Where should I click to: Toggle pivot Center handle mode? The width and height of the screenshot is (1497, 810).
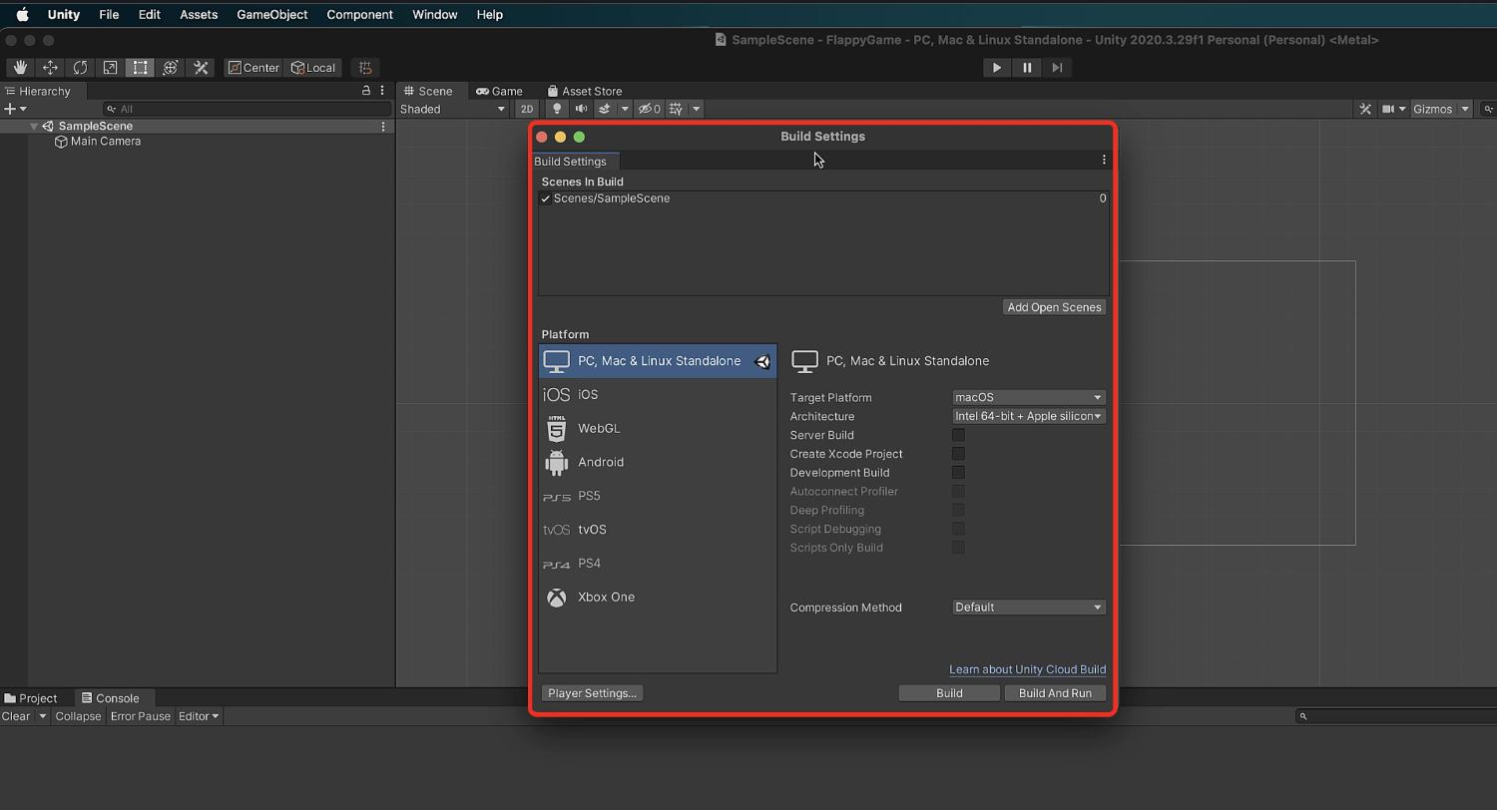[x=253, y=68]
